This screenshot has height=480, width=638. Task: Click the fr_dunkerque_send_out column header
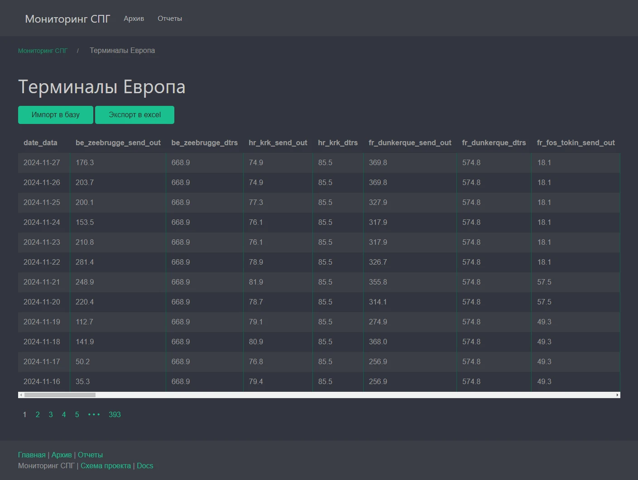tap(409, 143)
